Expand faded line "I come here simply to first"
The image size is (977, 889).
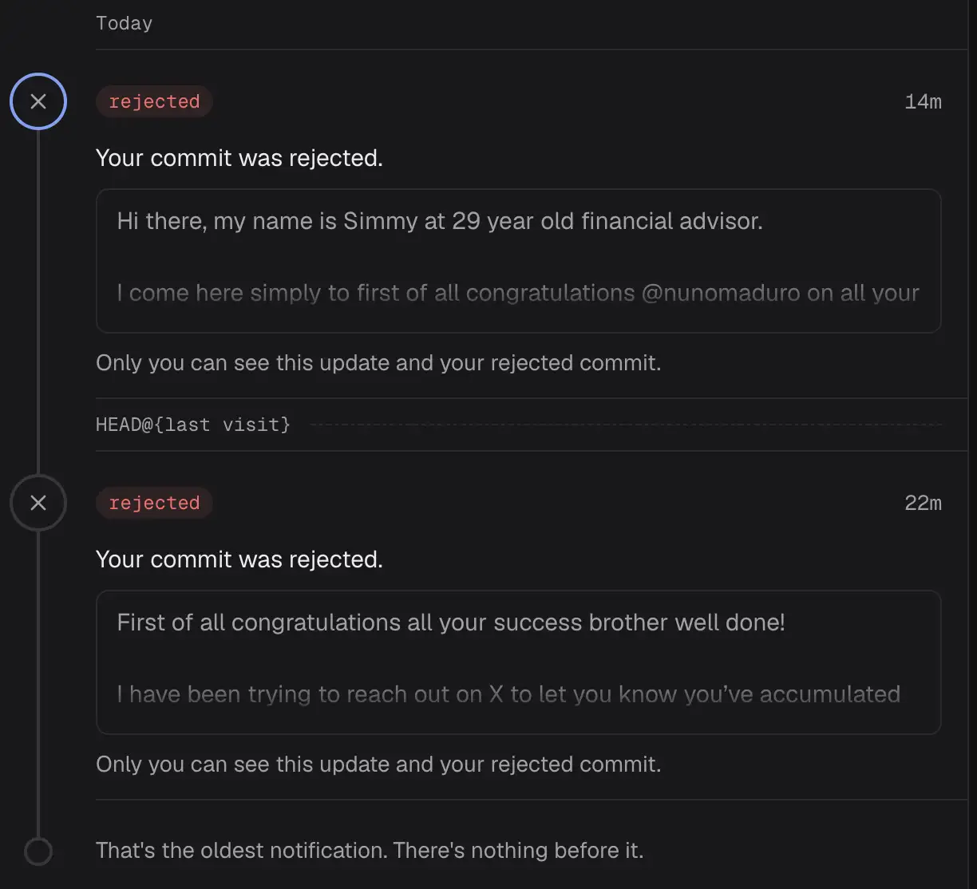point(518,293)
